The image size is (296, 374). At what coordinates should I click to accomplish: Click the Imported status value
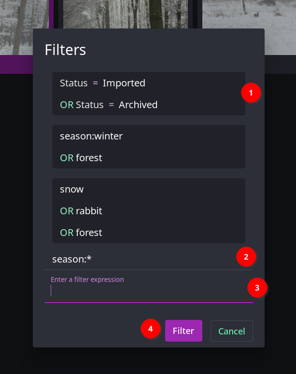click(124, 83)
